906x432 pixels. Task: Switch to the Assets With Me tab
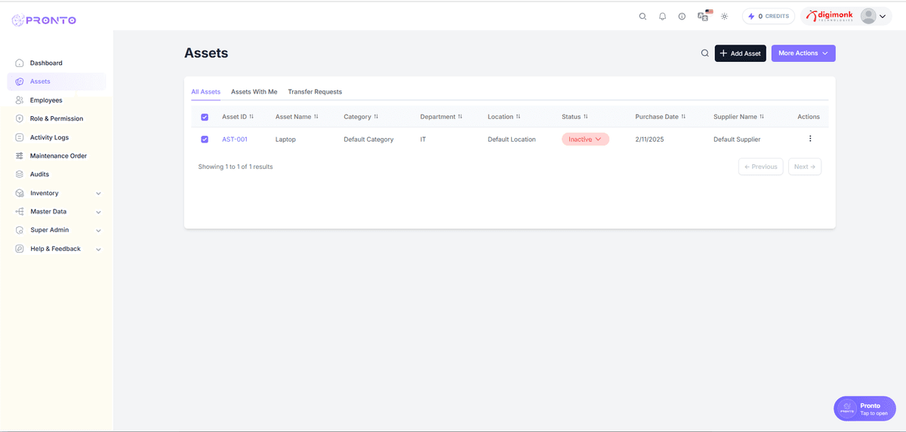click(254, 92)
